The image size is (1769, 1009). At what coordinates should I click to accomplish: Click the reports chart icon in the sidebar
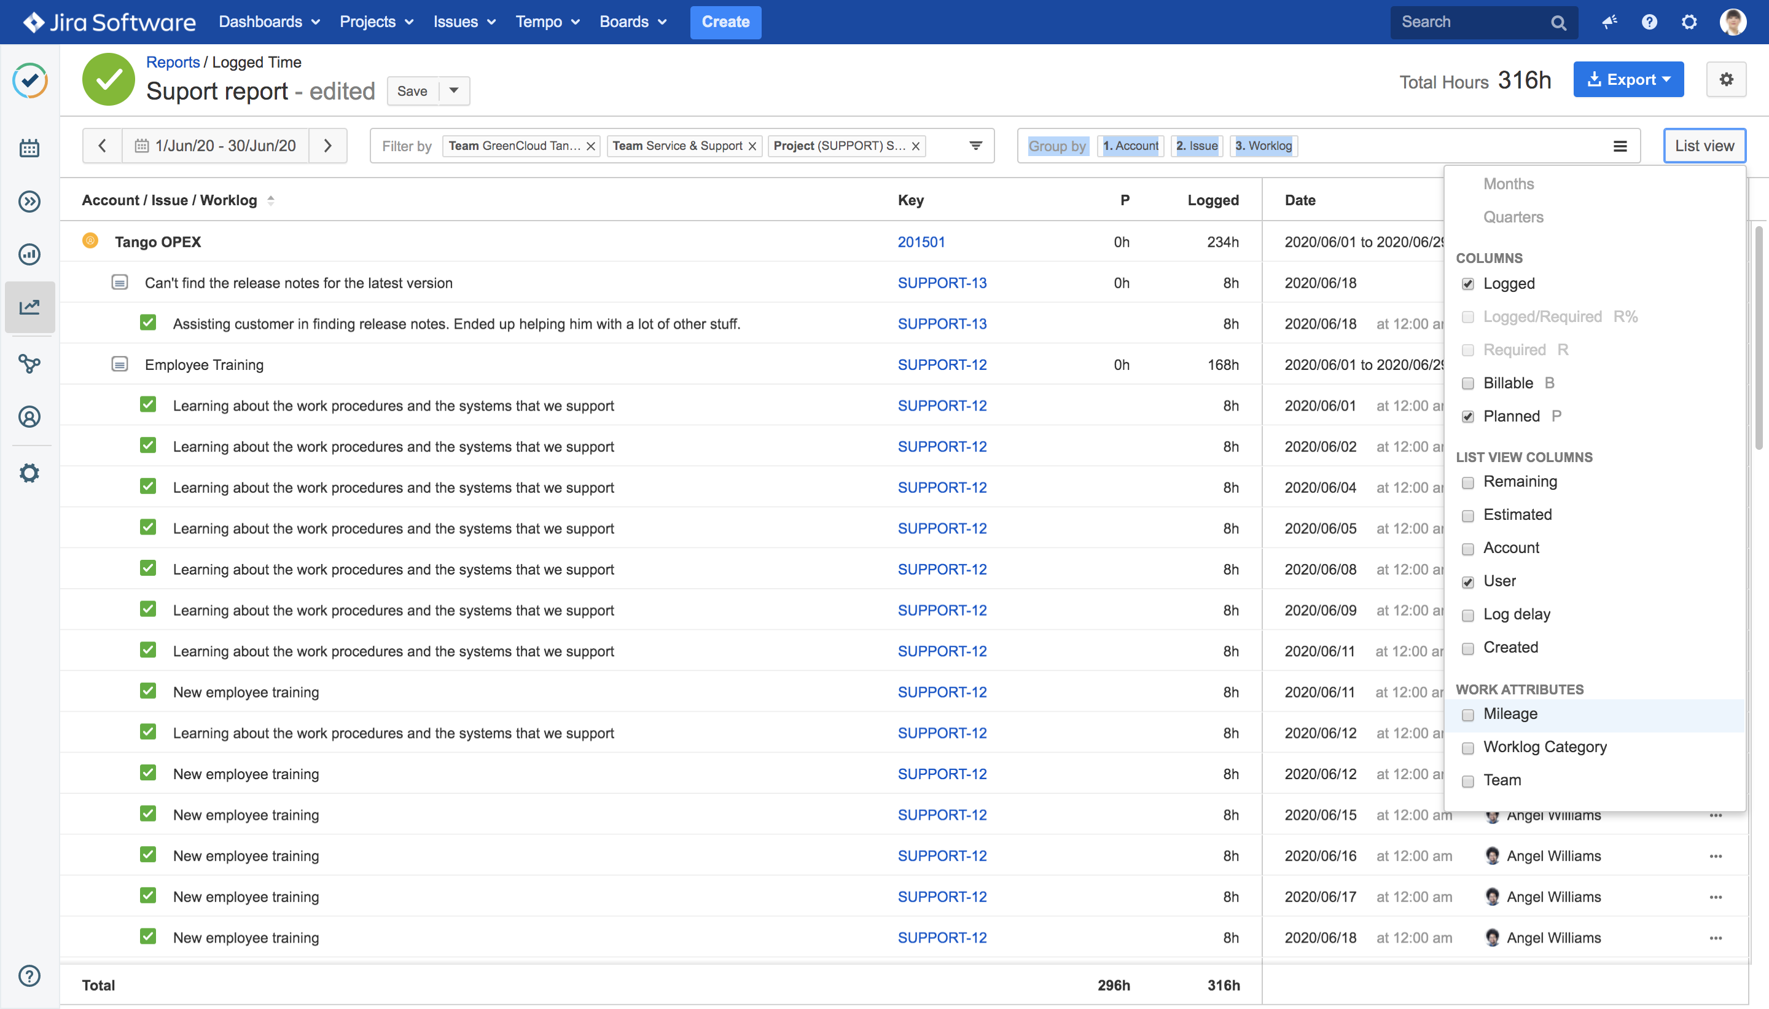click(x=29, y=306)
